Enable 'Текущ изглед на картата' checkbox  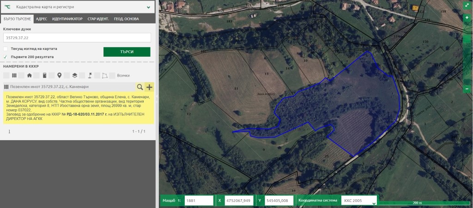point(6,48)
